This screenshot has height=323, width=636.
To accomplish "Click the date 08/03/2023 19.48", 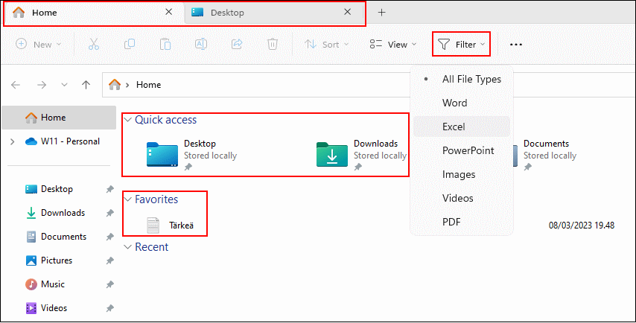I will click(x=581, y=226).
